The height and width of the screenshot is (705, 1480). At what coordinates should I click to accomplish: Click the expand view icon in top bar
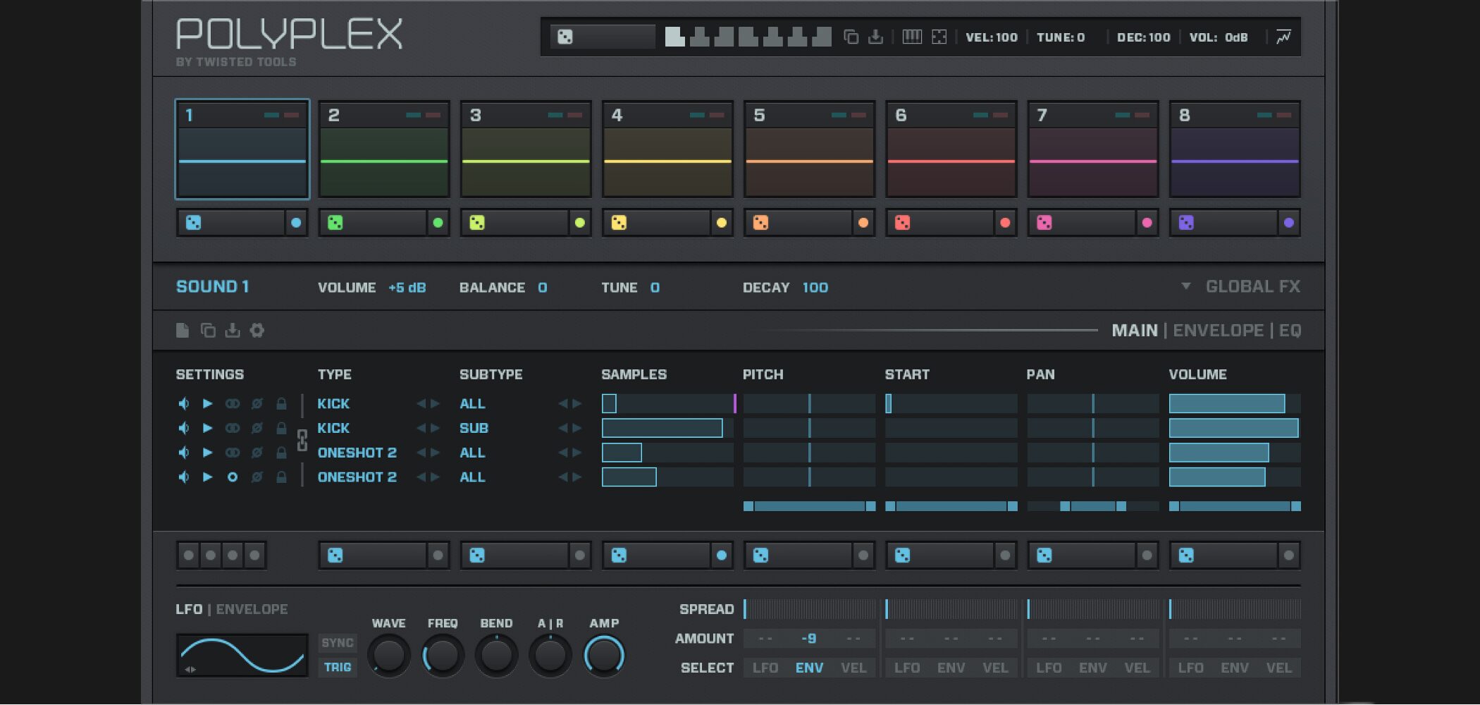point(939,37)
